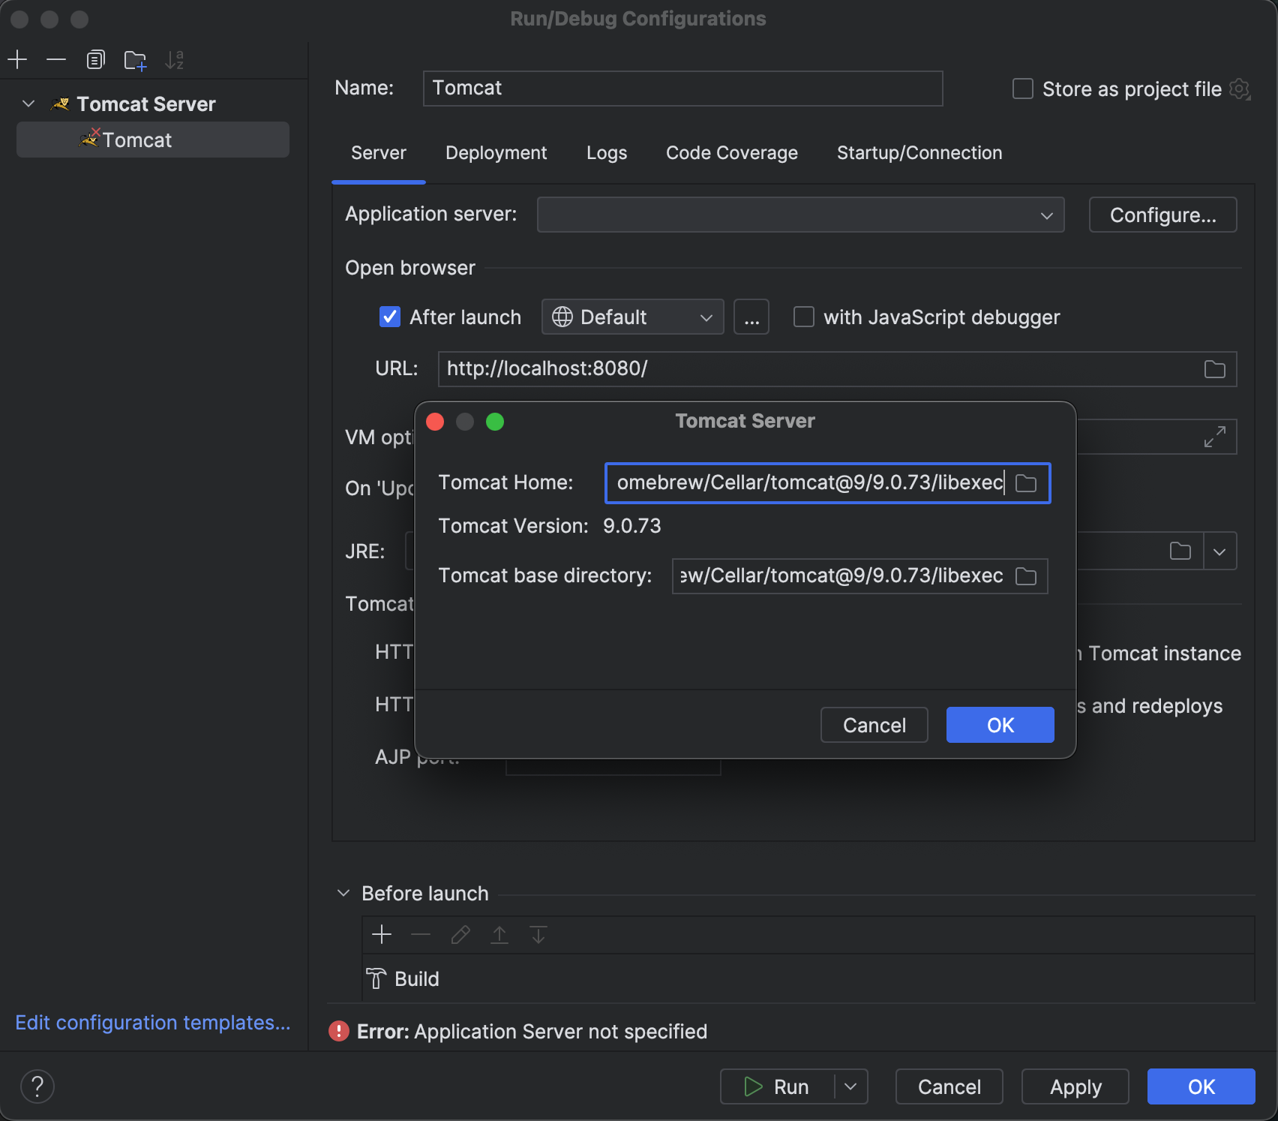
Task: Switch to the Startup/Connection tab
Action: tap(919, 153)
